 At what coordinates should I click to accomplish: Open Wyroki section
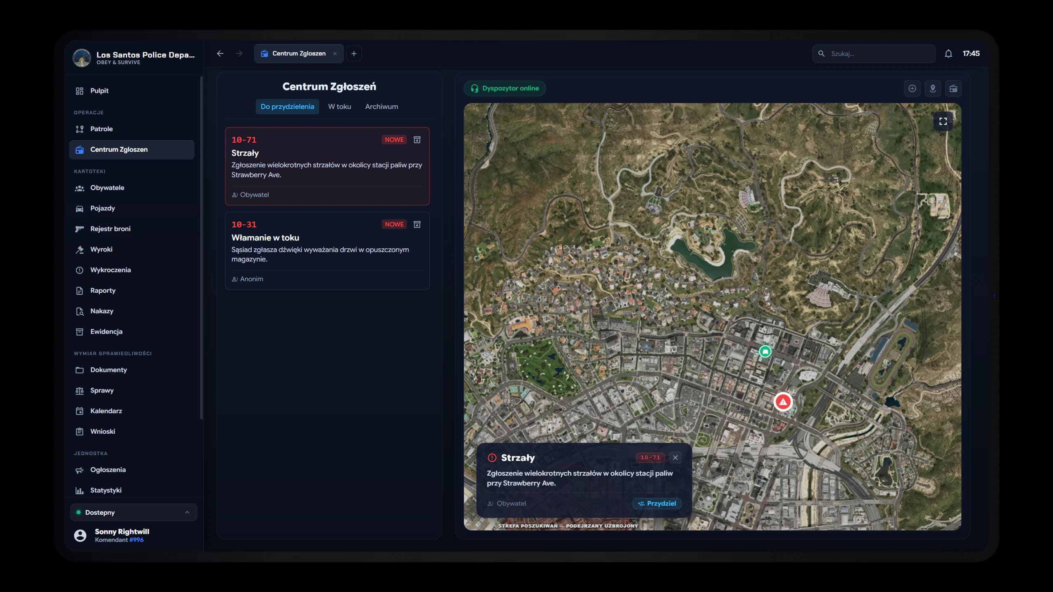coord(132,250)
